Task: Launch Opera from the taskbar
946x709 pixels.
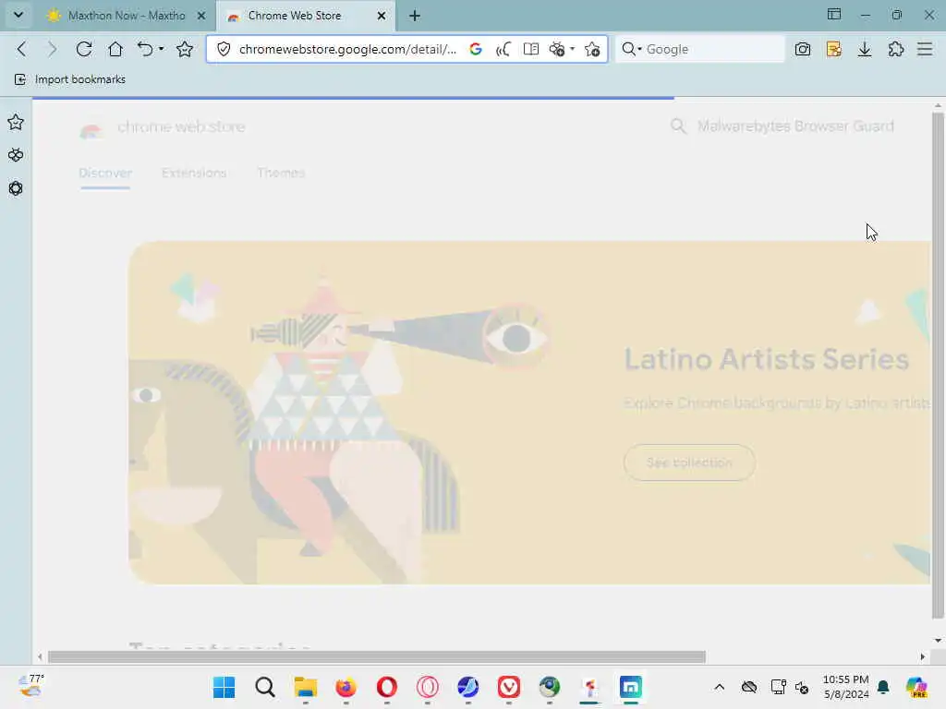Action: coord(387,687)
